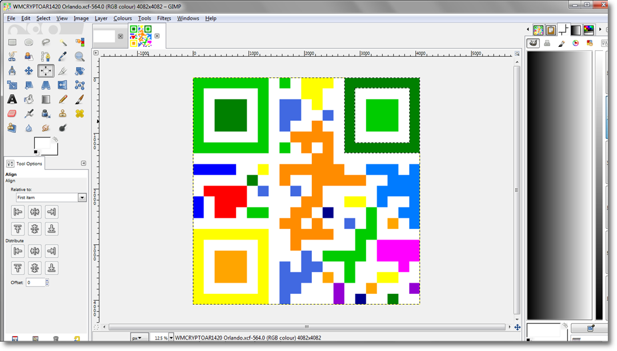Distribute top edges of targets
617x351 pixels.
pyautogui.click(x=18, y=268)
